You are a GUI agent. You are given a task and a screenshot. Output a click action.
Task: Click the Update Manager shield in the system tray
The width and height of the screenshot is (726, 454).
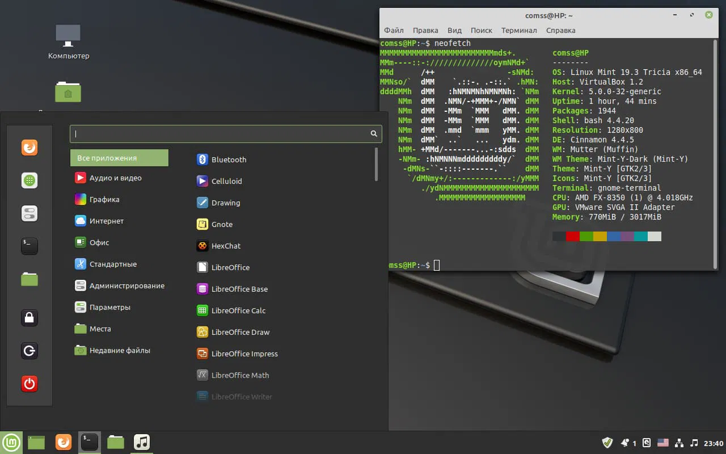click(607, 443)
